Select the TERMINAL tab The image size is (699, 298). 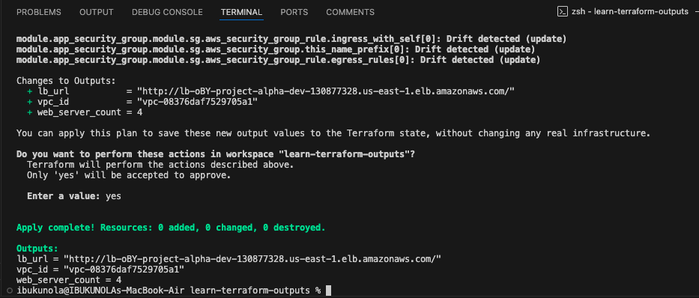[x=242, y=12]
